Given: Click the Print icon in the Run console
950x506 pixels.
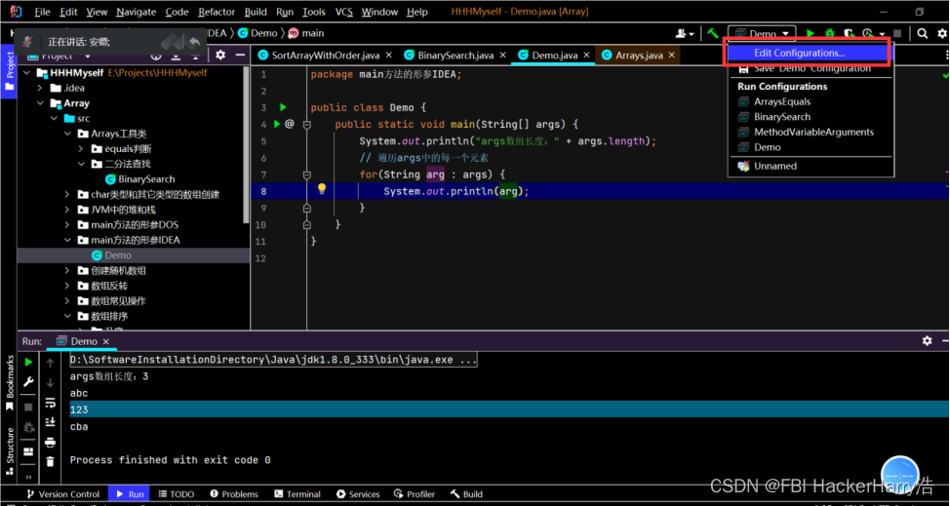Looking at the screenshot, I should point(51,442).
